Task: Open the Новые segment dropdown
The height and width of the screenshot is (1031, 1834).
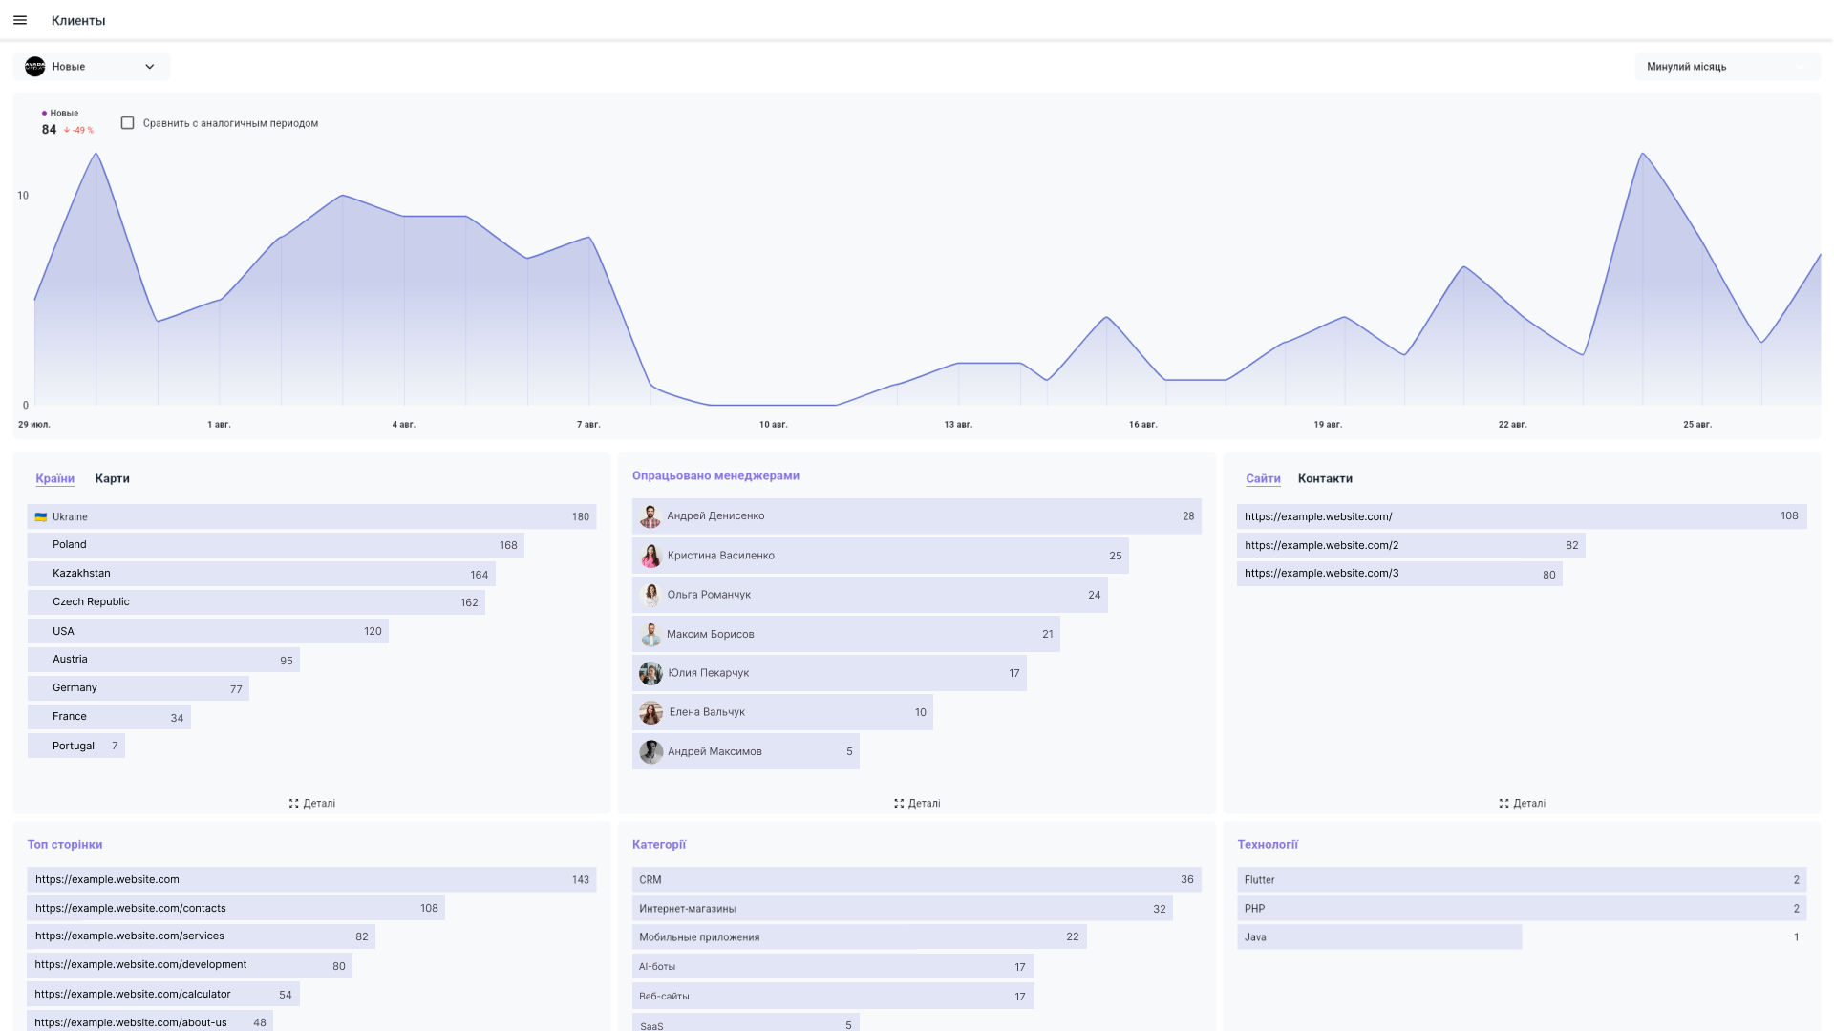Action: tap(150, 66)
